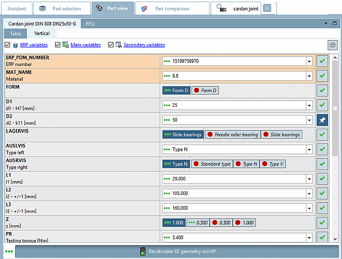Select red 0.500 value for Z
342x259 pixels.
tap(221, 223)
